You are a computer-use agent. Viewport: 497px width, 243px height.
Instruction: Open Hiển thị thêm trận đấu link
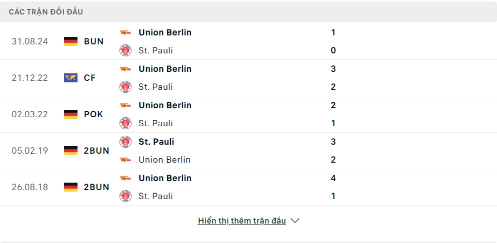[x=242, y=221]
